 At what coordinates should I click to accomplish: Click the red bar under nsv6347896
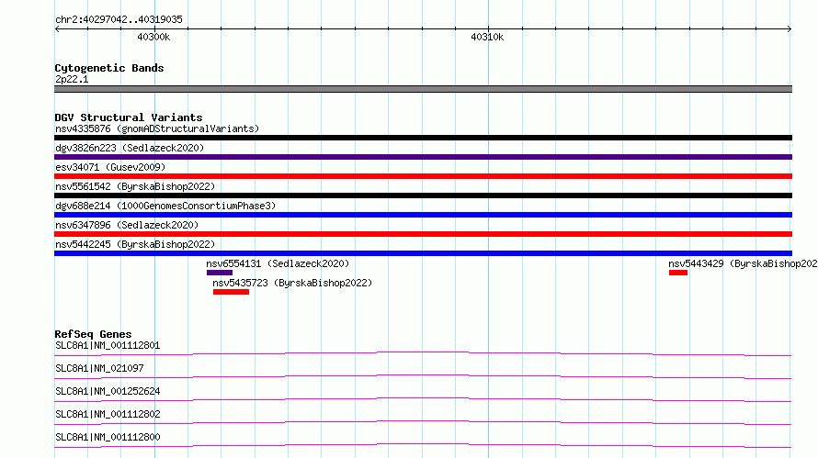coord(423,234)
